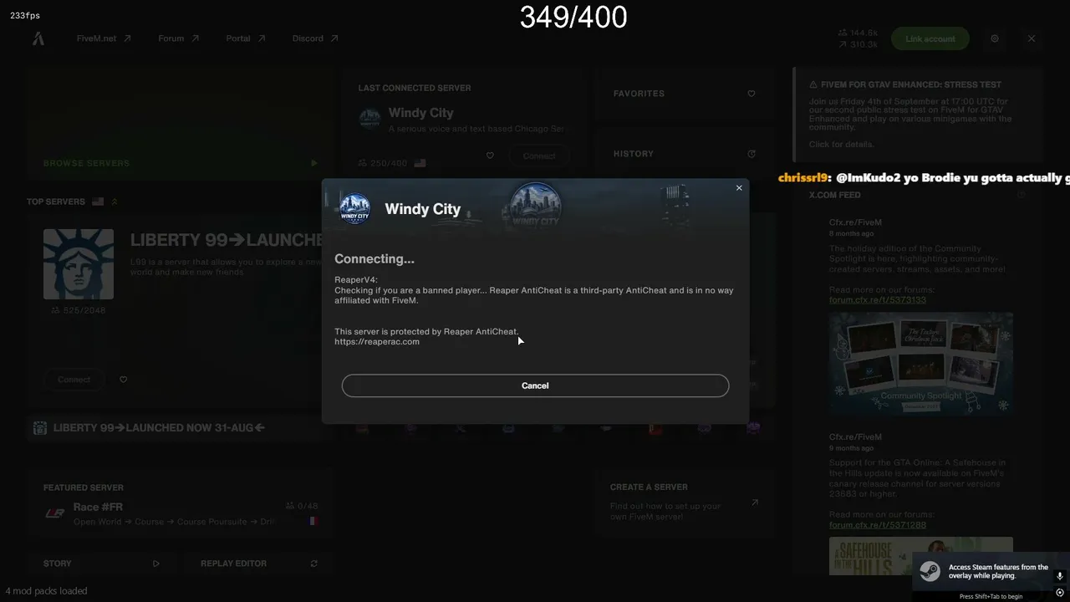Image resolution: width=1070 pixels, height=602 pixels.
Task: Open the Liberty 99 server thumbnail
Action: 79,264
